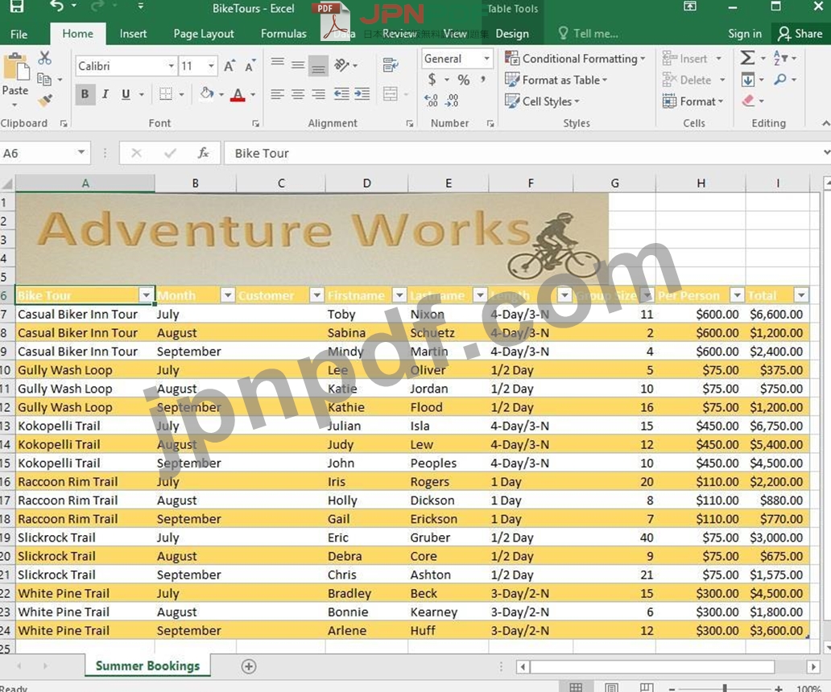Click the Cut scissors icon
Image resolution: width=831 pixels, height=692 pixels.
[x=45, y=58]
